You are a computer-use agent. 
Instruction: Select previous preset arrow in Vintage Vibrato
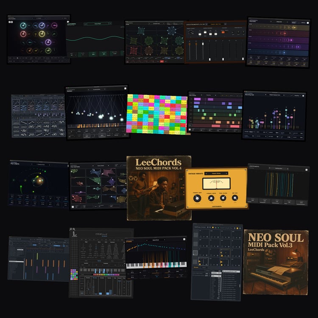[x=206, y=173]
